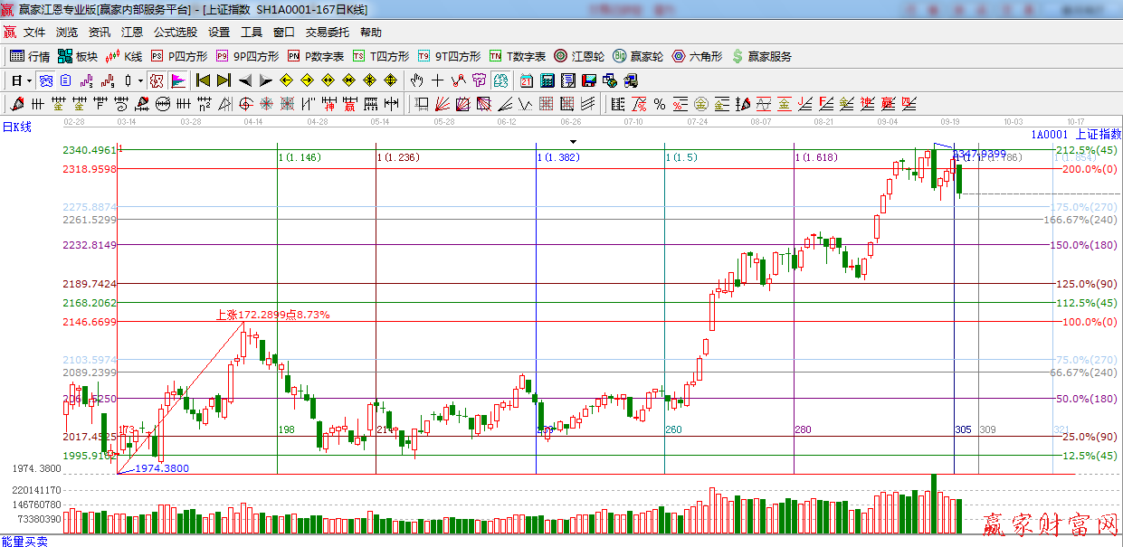This screenshot has width=1123, height=547.
Task: Toggle the pink flag marker button
Action: (178, 80)
